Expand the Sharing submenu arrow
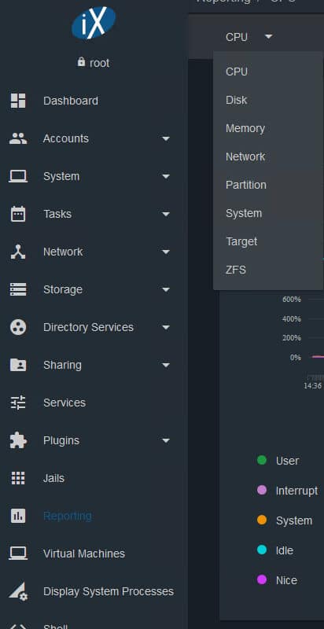 tap(166, 365)
